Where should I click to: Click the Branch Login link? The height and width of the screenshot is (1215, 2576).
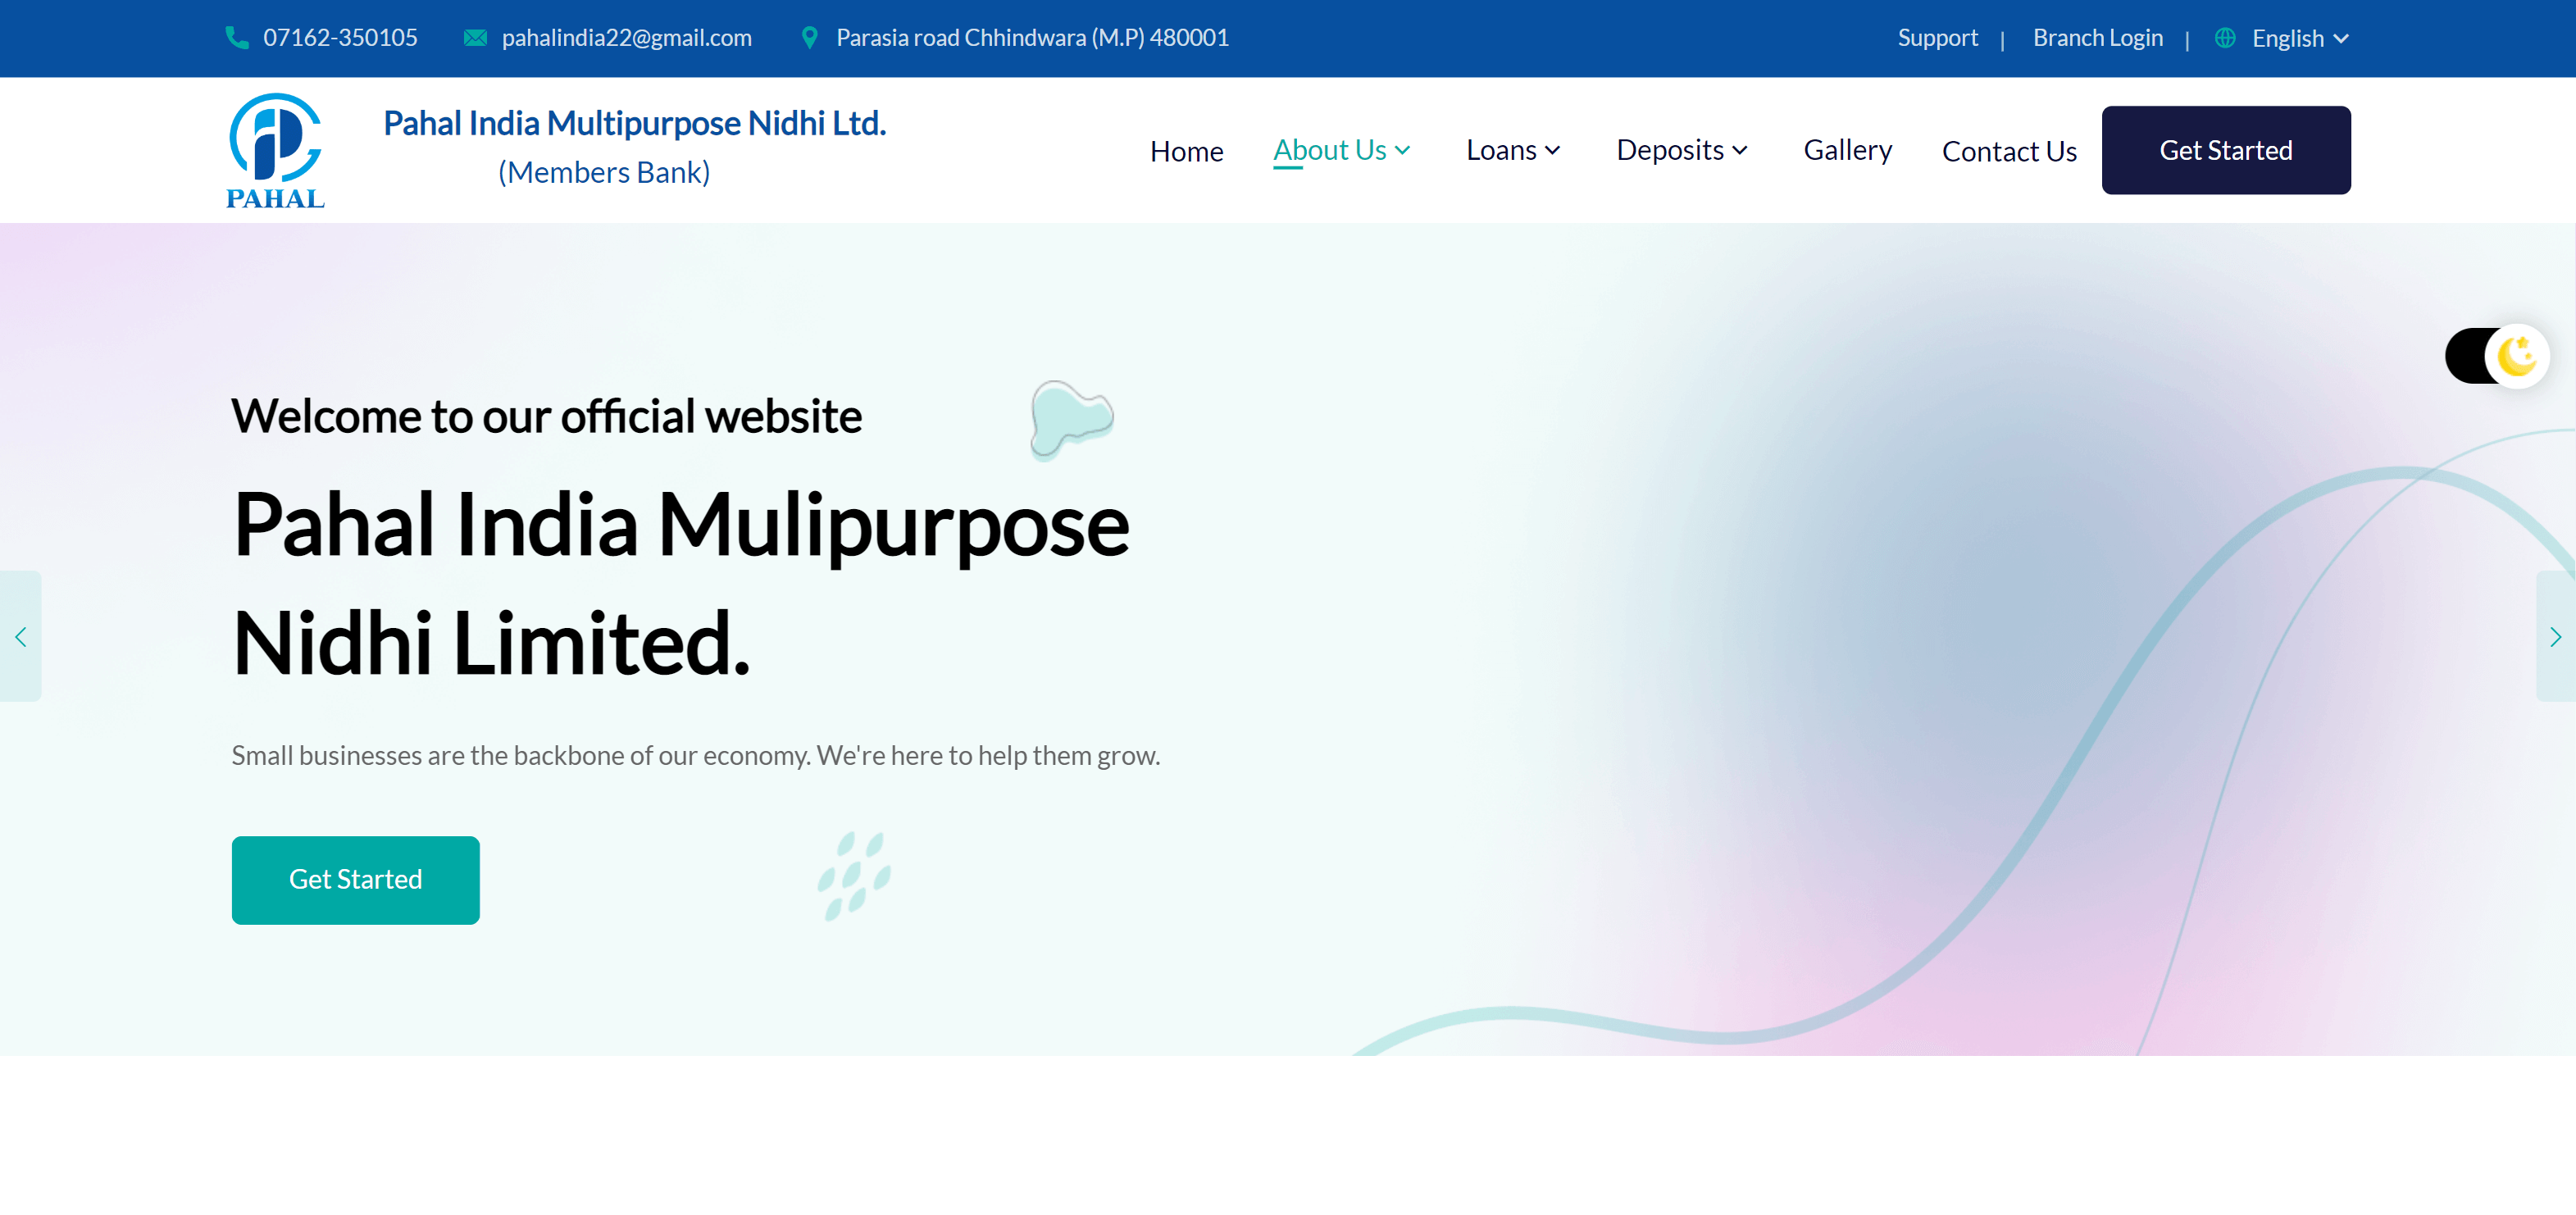[2101, 36]
